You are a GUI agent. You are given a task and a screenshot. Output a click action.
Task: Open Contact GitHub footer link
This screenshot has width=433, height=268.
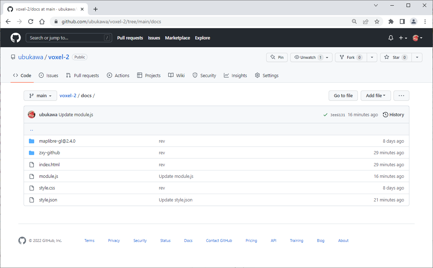tap(219, 241)
